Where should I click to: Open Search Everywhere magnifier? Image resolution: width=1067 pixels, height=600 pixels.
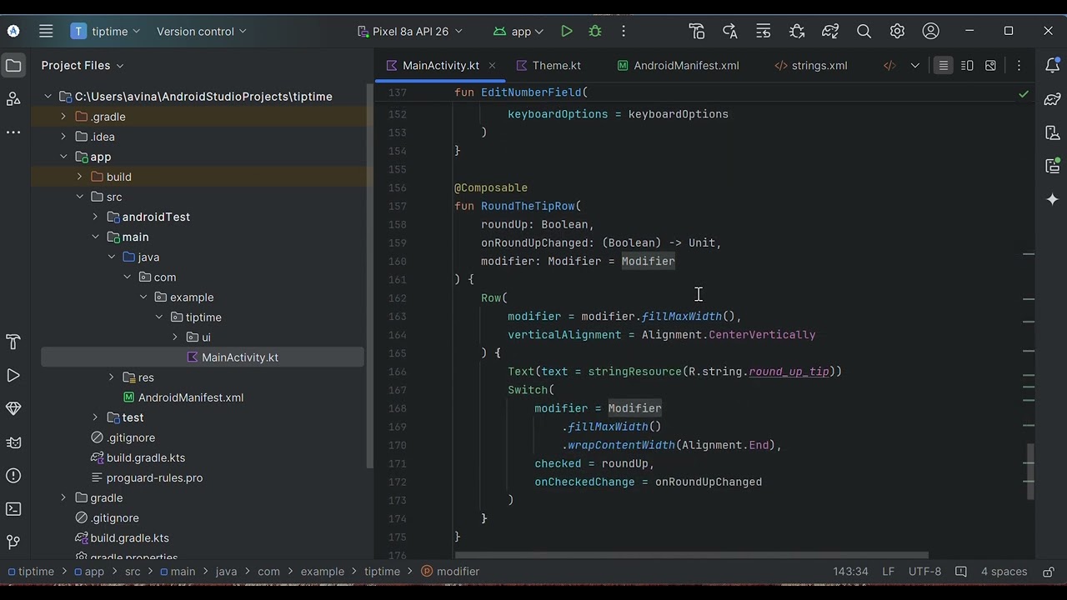tap(864, 32)
